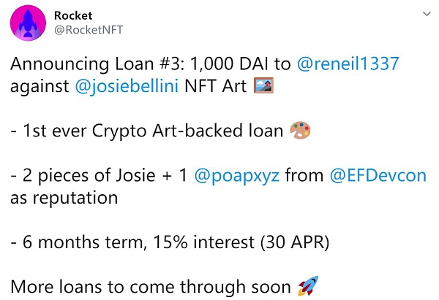Click the artist palette emoji

[301, 131]
